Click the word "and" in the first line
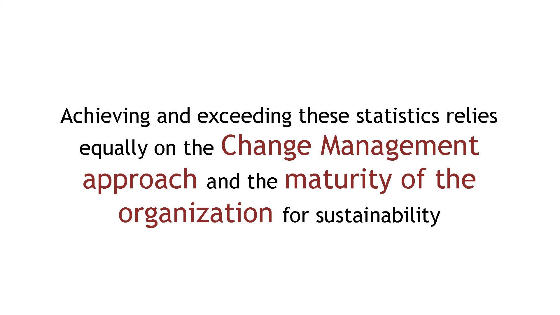 tap(174, 116)
